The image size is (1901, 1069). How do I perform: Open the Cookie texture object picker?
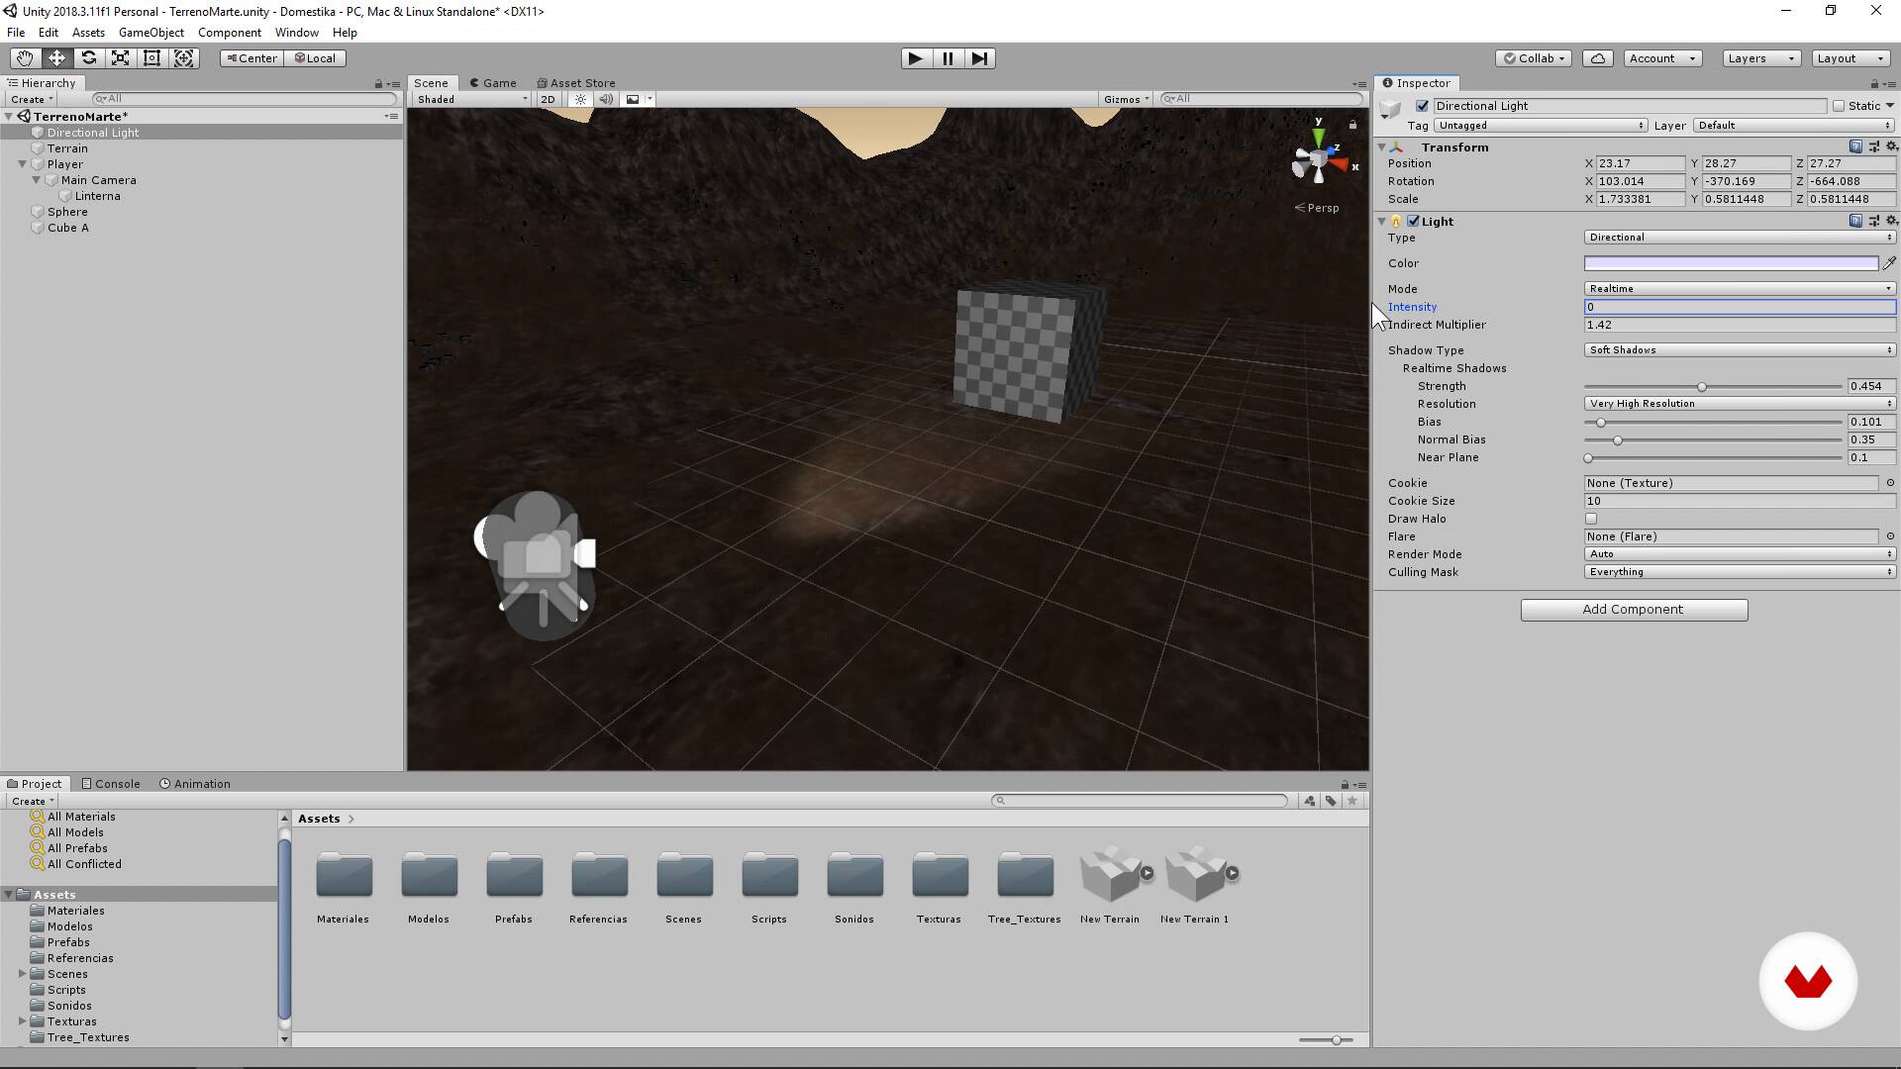[x=1889, y=483]
